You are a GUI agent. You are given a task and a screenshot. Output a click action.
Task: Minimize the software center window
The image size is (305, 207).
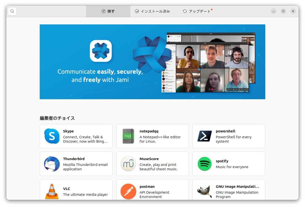coord(273,11)
